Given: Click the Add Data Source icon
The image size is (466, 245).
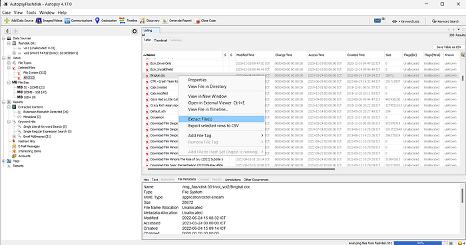Looking at the screenshot, I should (7, 21).
